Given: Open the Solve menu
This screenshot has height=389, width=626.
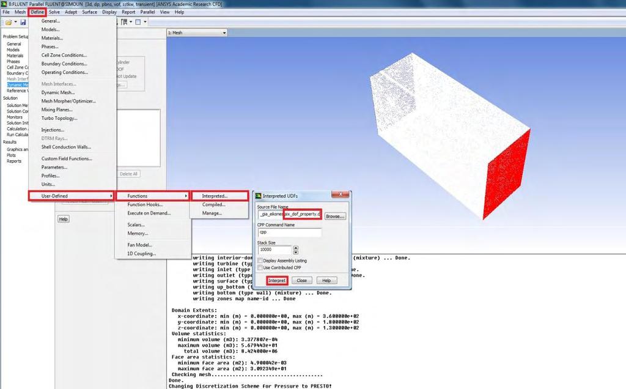Looking at the screenshot, I should coord(54,12).
